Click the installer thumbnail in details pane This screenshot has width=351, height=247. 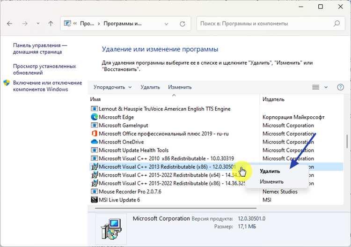(111, 229)
